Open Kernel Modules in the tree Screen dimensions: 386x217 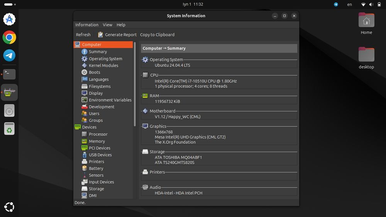coord(103,65)
